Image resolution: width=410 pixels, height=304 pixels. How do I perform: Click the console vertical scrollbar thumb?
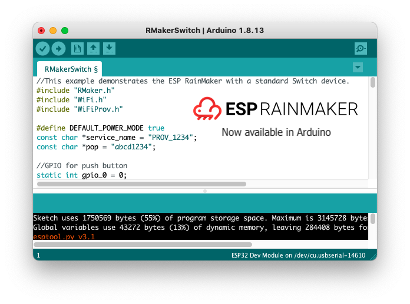tap(373, 219)
